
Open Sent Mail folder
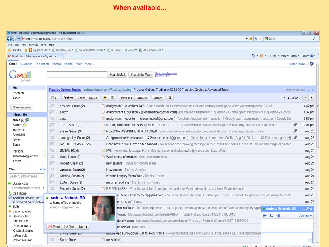pos(19,135)
